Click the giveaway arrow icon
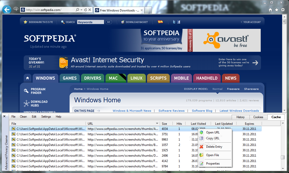The height and width of the screenshot is (173, 289). tap(255, 63)
